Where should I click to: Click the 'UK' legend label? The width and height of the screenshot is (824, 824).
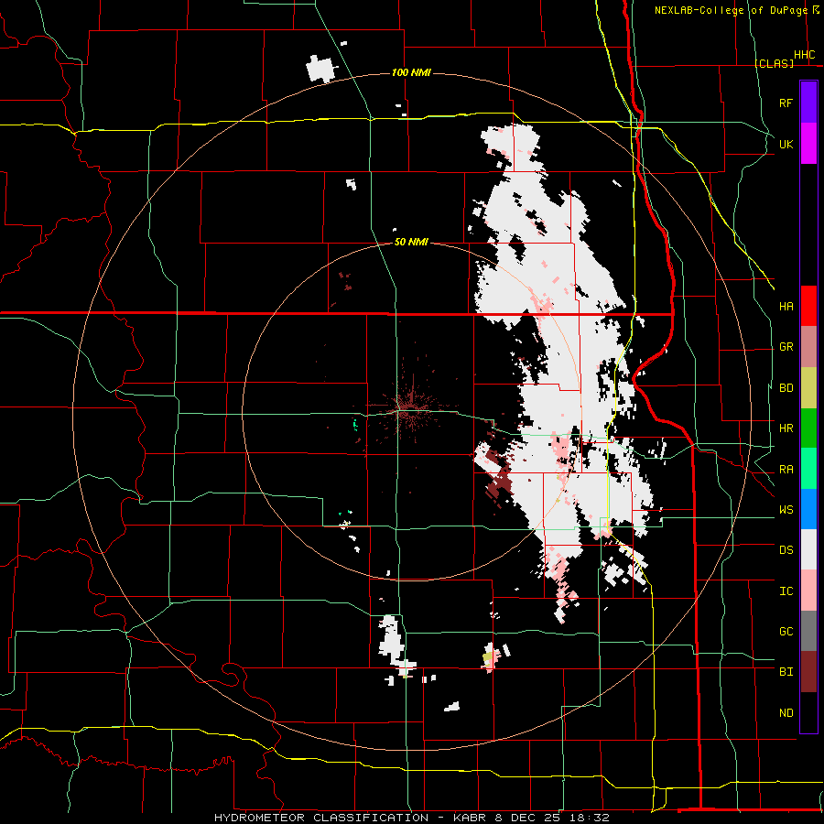[x=786, y=144]
